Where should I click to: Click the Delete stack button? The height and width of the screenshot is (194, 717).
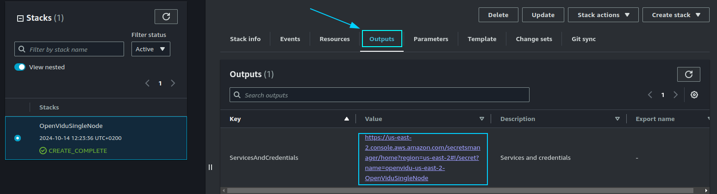[498, 15]
